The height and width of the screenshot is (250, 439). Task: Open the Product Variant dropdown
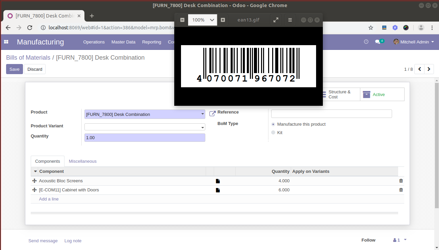point(145,127)
